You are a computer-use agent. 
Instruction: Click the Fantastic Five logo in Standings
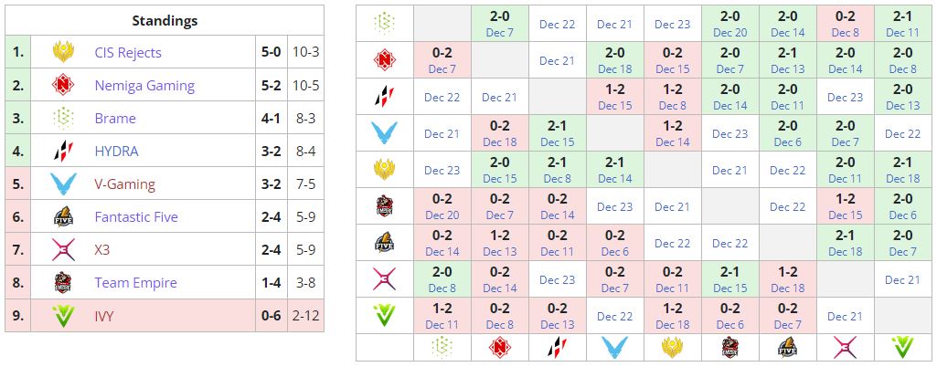[x=63, y=217]
